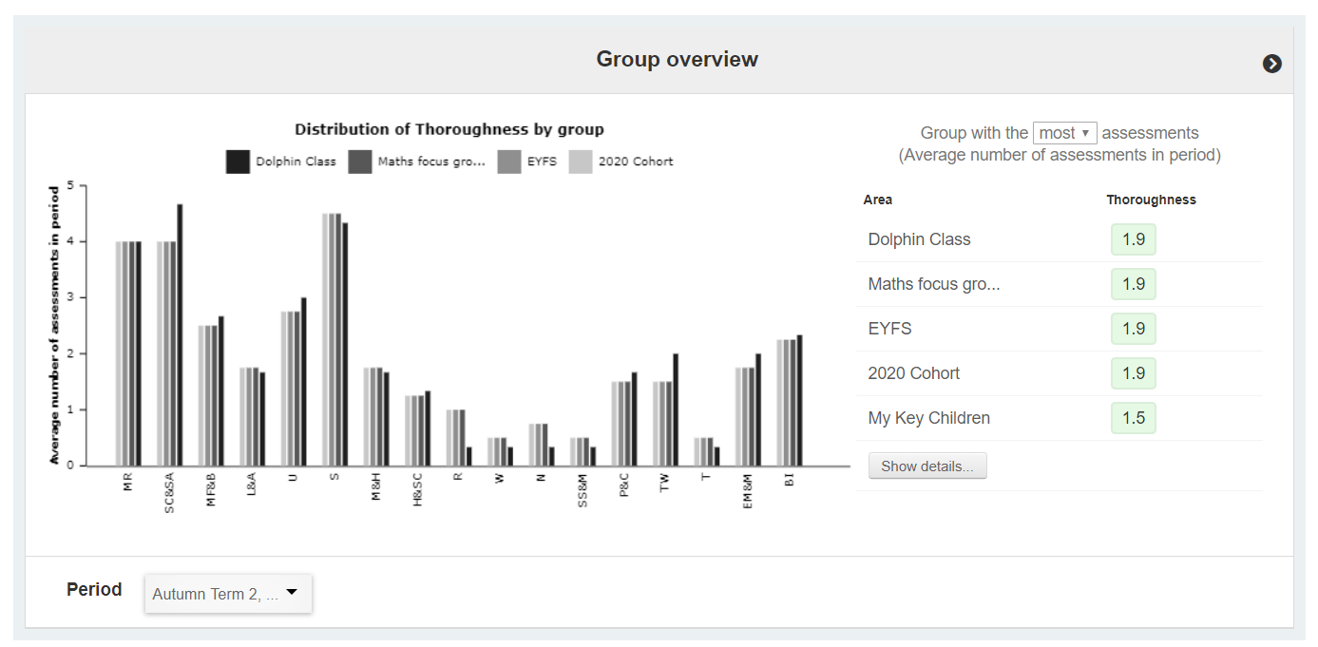Click Dolphin Class 1.9 thoroughness badge
Screen dimensions: 1318x647
pyautogui.click(x=1133, y=239)
